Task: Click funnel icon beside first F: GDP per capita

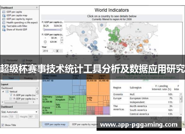Action: coord(11,95)
